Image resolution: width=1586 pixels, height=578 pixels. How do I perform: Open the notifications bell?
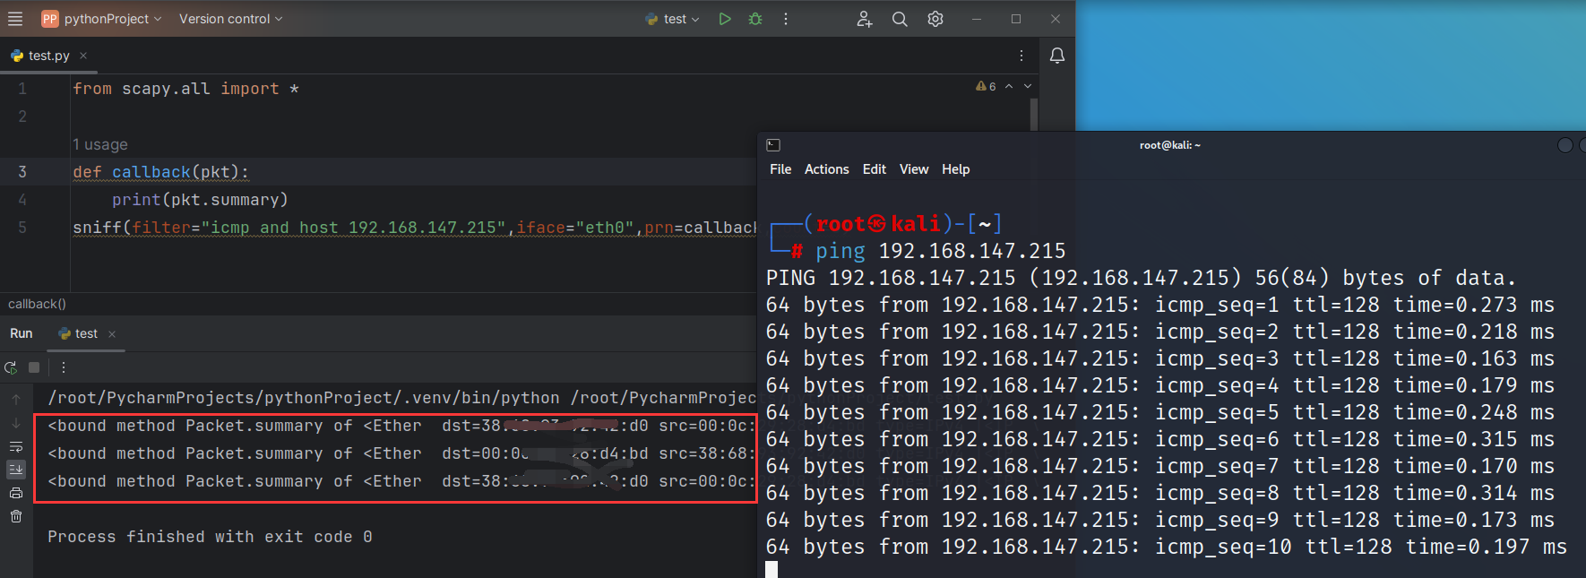pyautogui.click(x=1057, y=56)
